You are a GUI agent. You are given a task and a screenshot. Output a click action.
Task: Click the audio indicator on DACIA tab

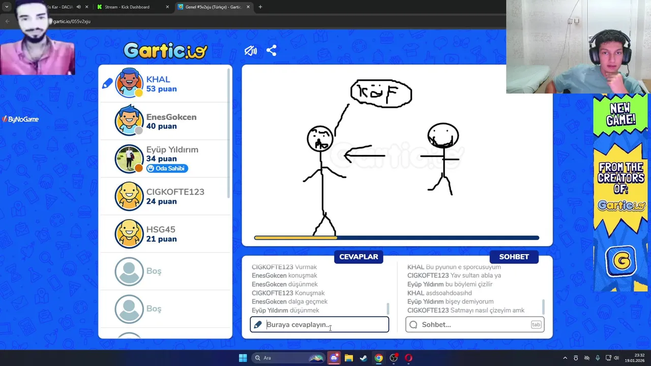coord(78,7)
